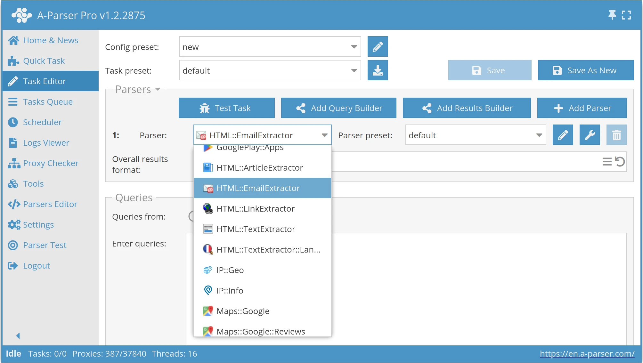Choose HTML::LinkExtractor from the parser list
The width and height of the screenshot is (643, 363).
[255, 209]
